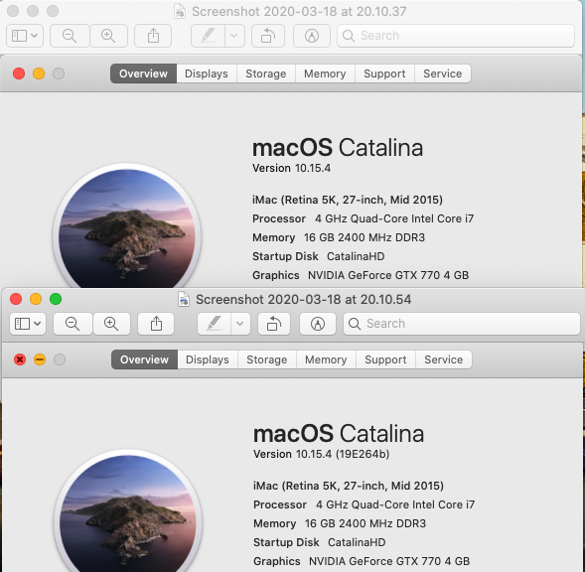Click the window title Screenshot 2020-03-18 at 20.10.54
The image size is (585, 572).
303,299
